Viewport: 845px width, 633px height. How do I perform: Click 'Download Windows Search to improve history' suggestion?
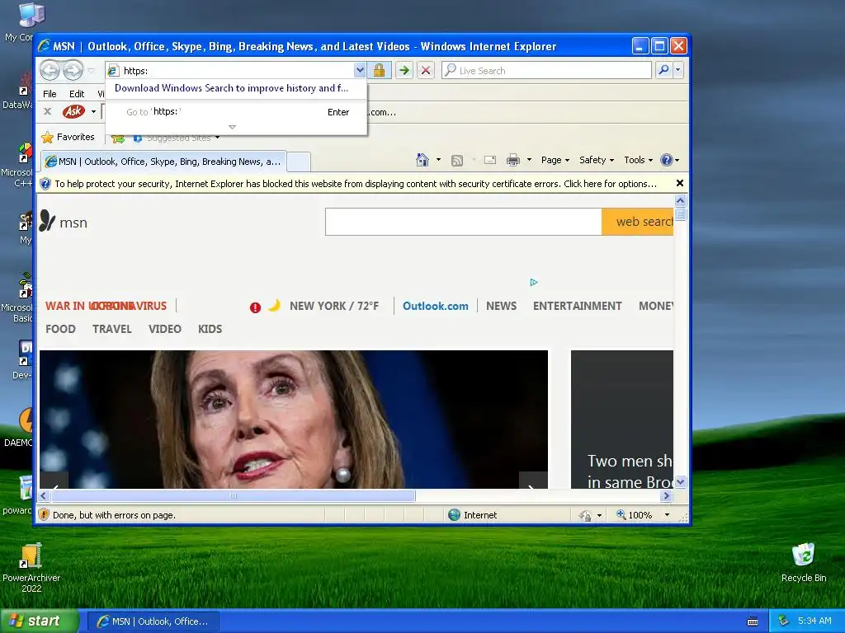(x=231, y=88)
